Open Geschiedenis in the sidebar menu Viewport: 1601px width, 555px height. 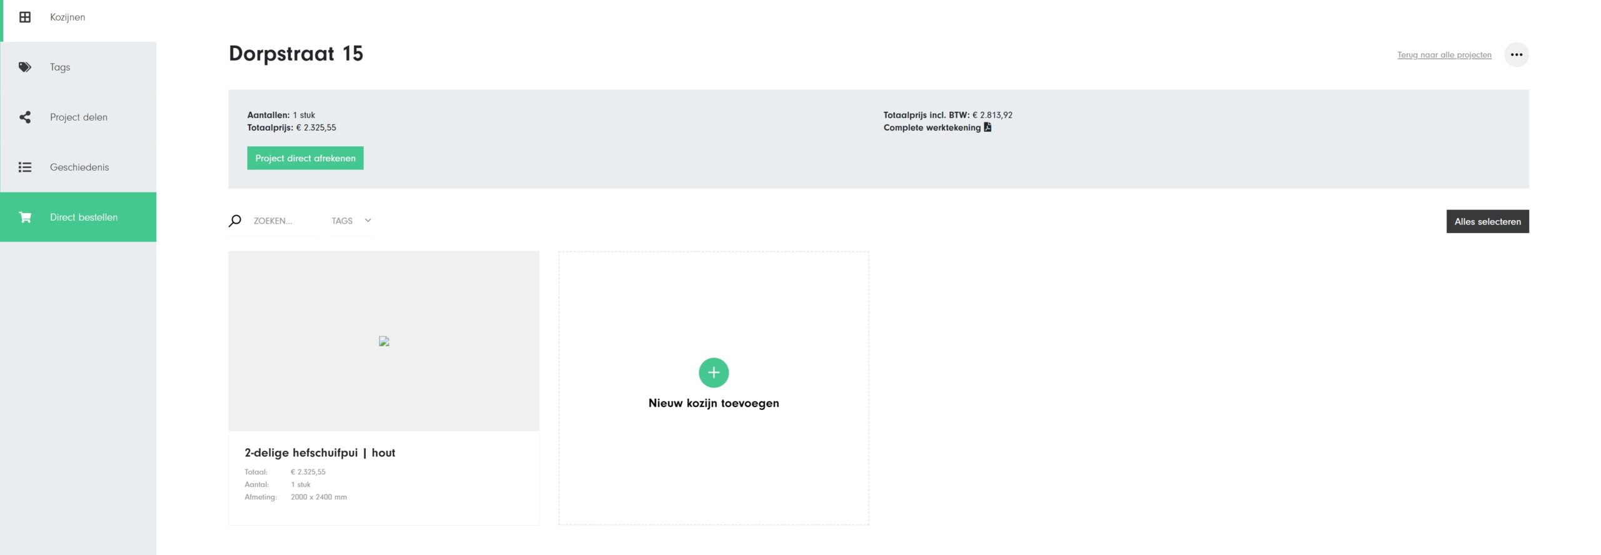click(79, 167)
